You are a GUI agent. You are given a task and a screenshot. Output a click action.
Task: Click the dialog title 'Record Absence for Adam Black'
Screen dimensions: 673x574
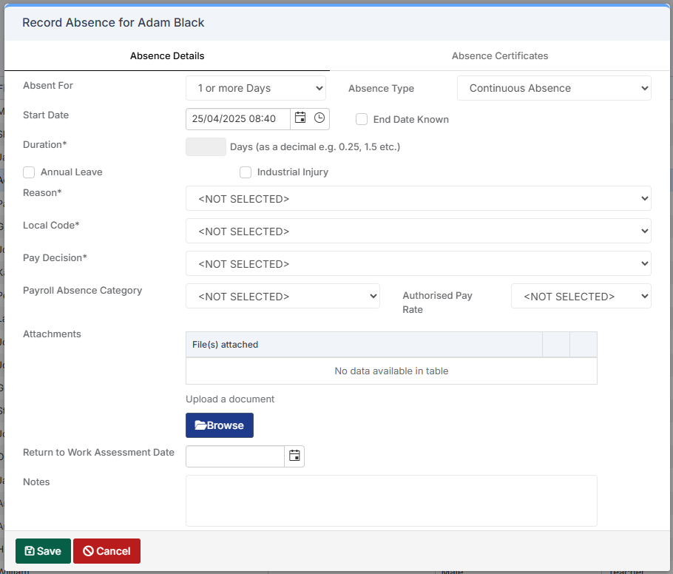coord(113,22)
